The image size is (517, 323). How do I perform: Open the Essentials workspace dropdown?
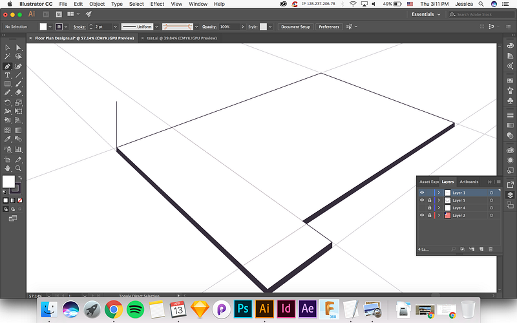pos(428,14)
